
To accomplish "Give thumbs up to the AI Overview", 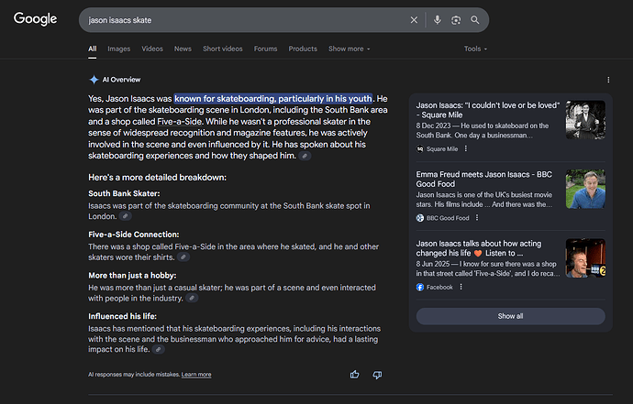I will [x=354, y=375].
